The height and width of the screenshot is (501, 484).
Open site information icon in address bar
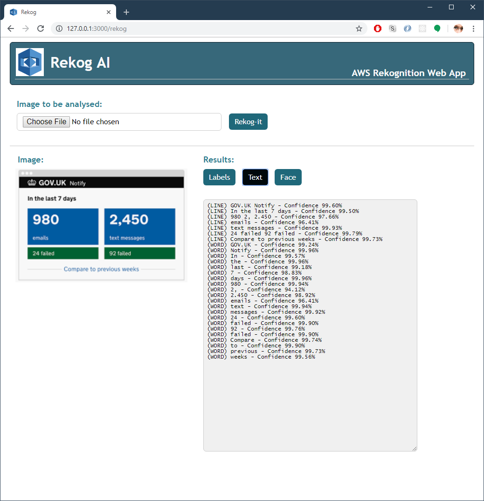59,28
